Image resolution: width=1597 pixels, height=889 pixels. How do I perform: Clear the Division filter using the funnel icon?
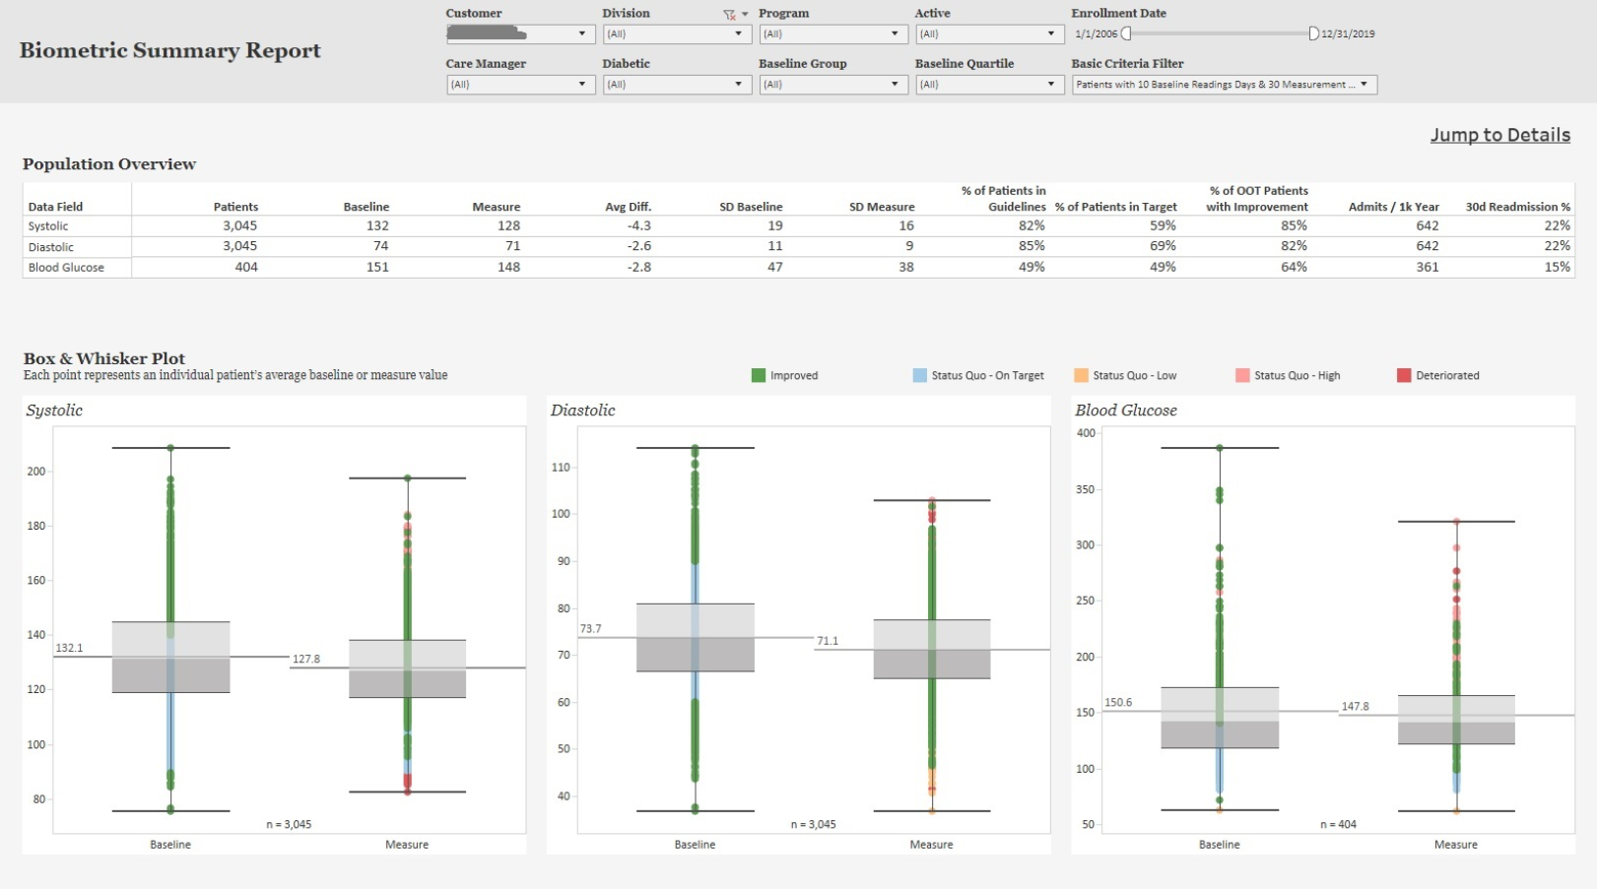coord(729,14)
